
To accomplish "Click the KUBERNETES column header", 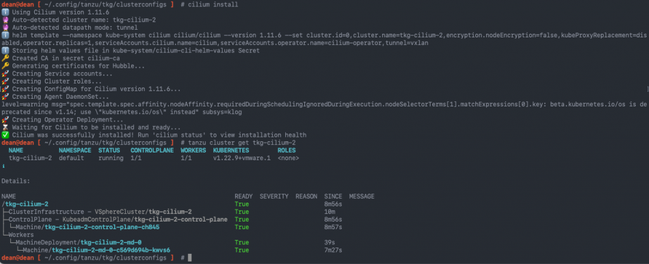I will pyautogui.click(x=231, y=151).
